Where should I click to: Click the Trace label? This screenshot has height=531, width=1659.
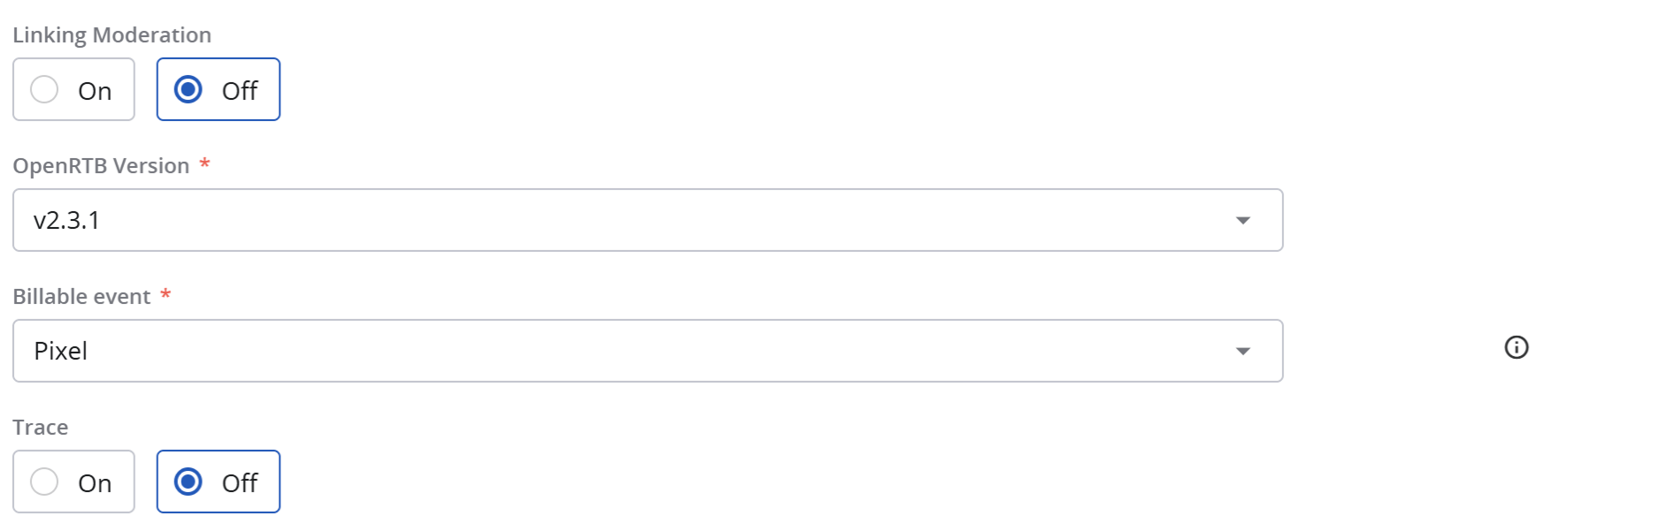(x=41, y=427)
